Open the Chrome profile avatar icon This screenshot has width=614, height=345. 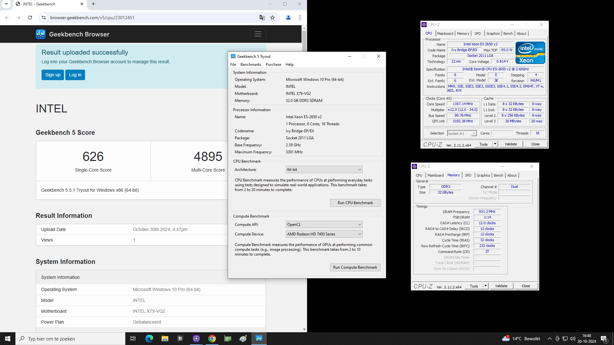coord(288,18)
